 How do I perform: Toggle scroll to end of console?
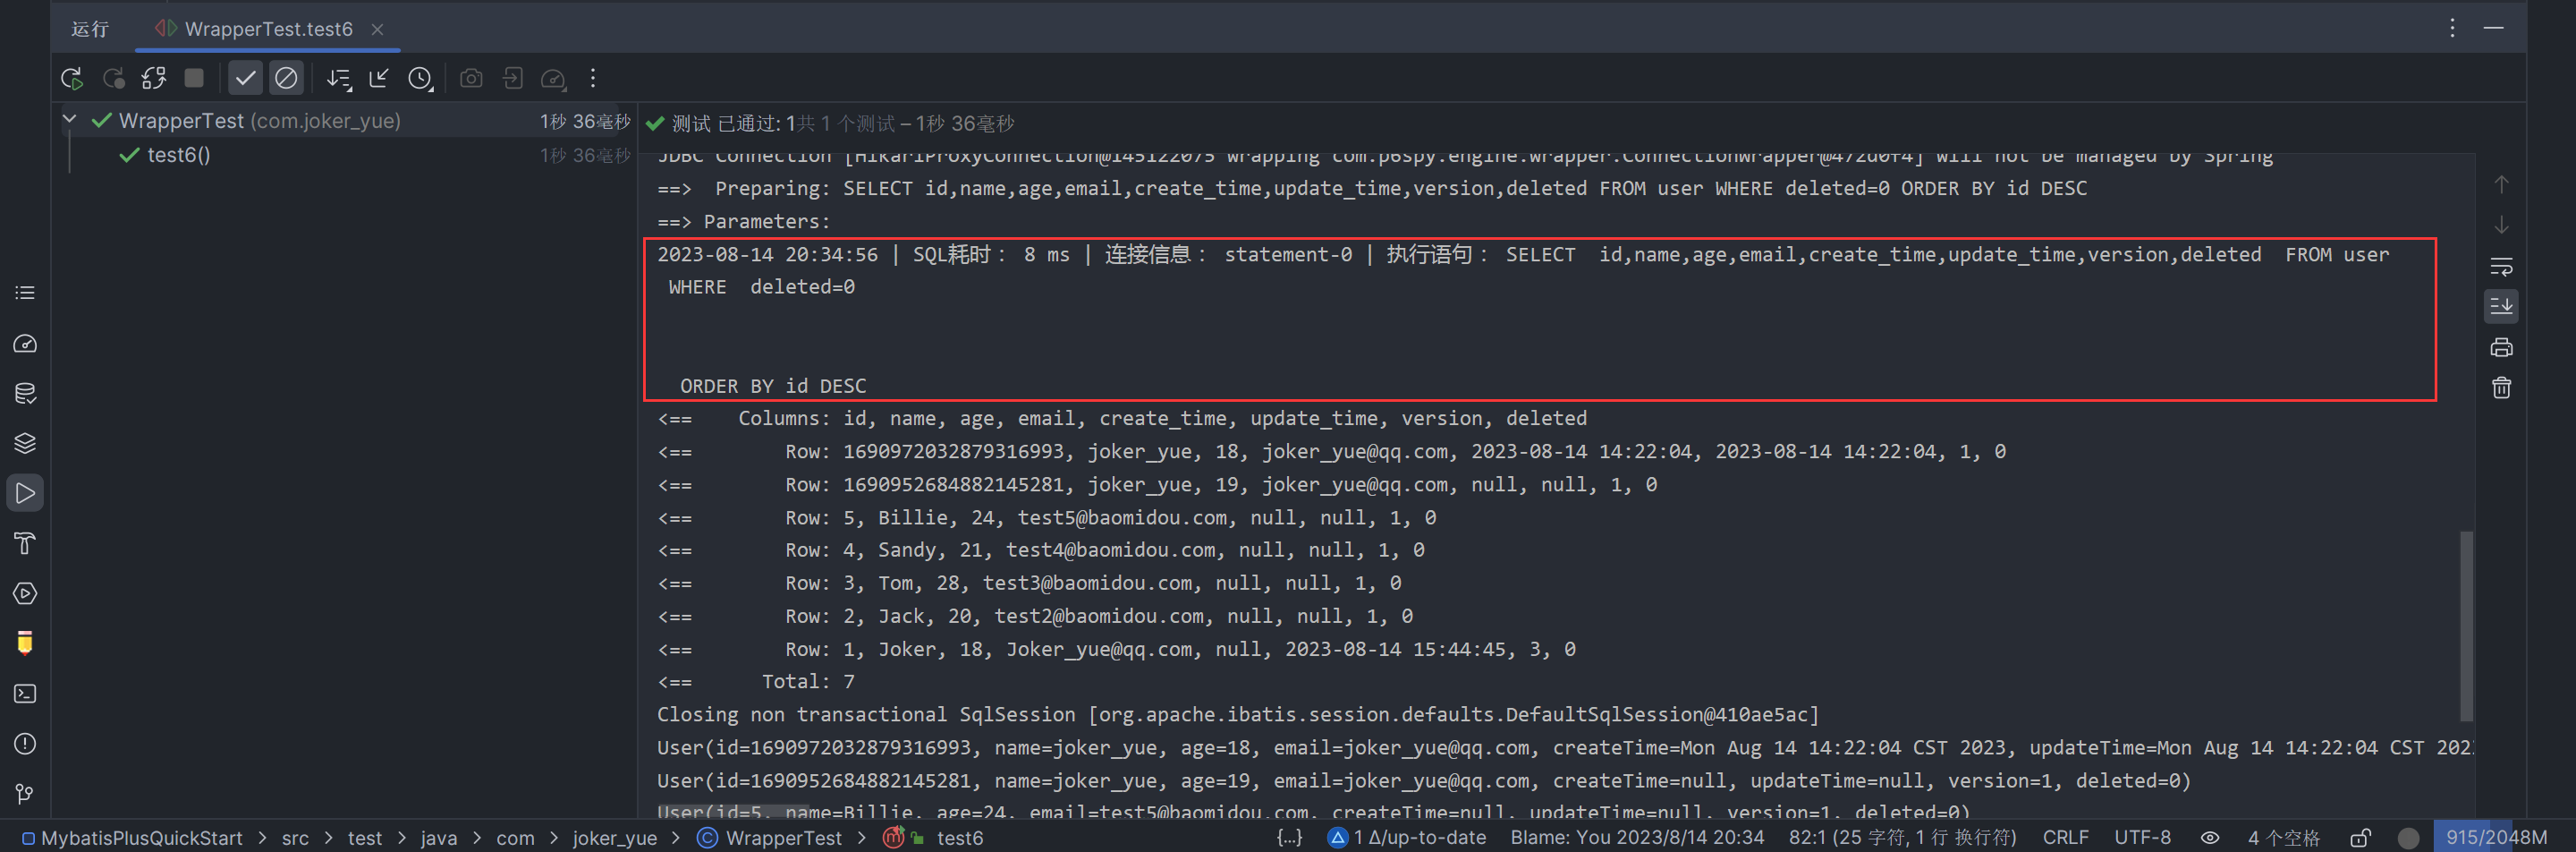click(x=2501, y=306)
